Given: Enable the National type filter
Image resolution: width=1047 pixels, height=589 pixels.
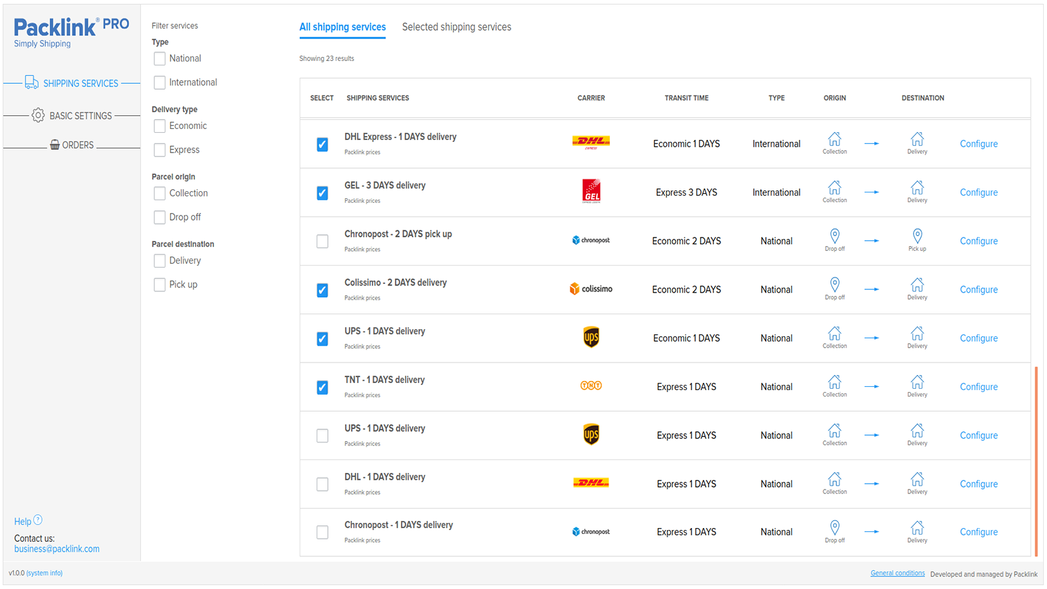Looking at the screenshot, I should point(159,58).
